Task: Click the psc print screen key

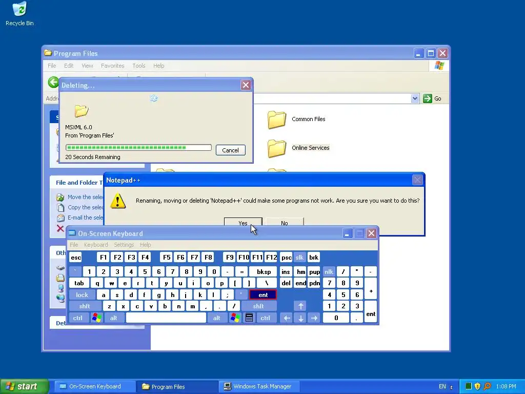Action: [286, 258]
